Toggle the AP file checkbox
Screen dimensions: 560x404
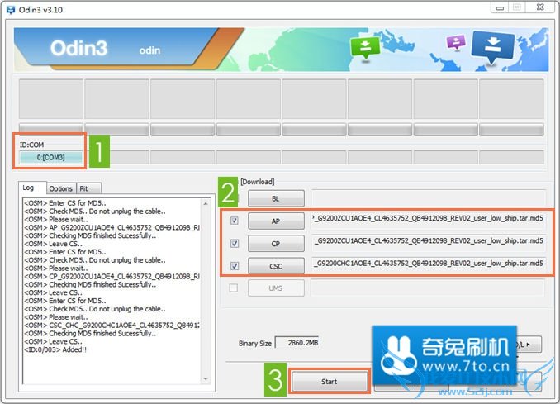pyautogui.click(x=235, y=221)
